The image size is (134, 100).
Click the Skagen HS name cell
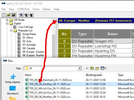[x=112, y=41]
